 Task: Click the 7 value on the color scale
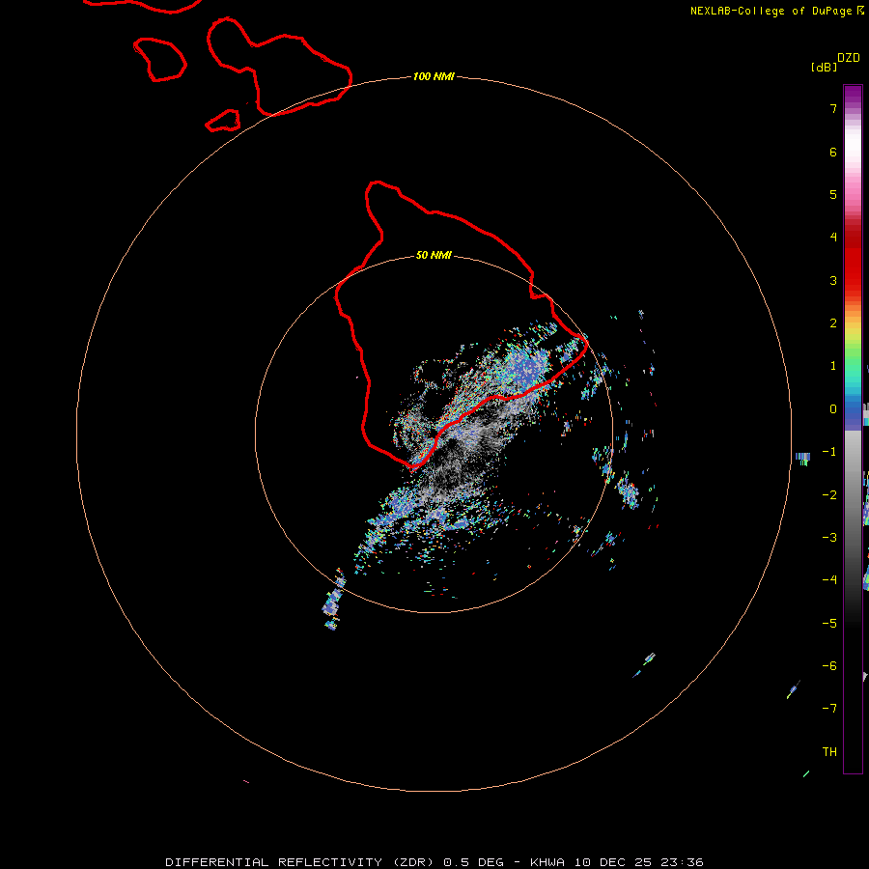point(833,108)
